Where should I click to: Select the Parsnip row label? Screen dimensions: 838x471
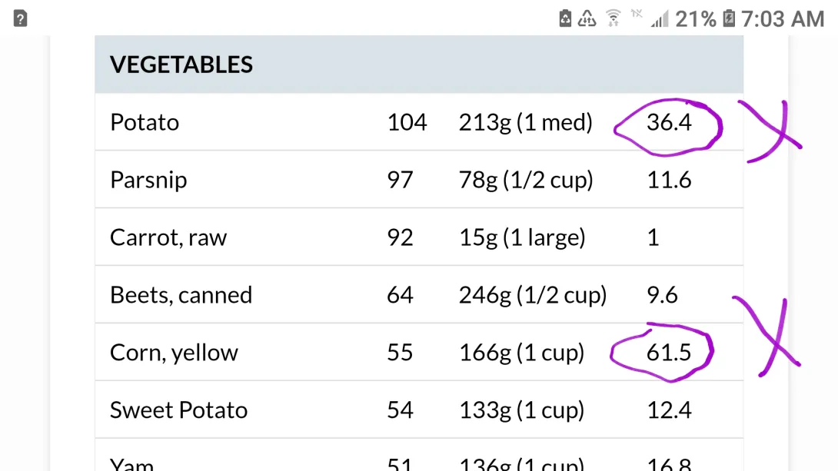tap(148, 180)
